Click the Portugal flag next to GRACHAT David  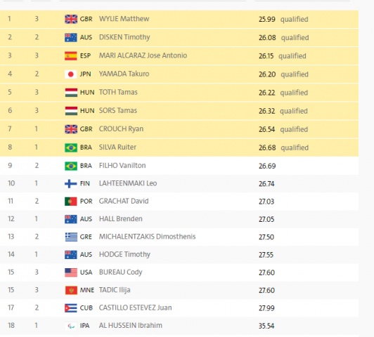tap(71, 201)
